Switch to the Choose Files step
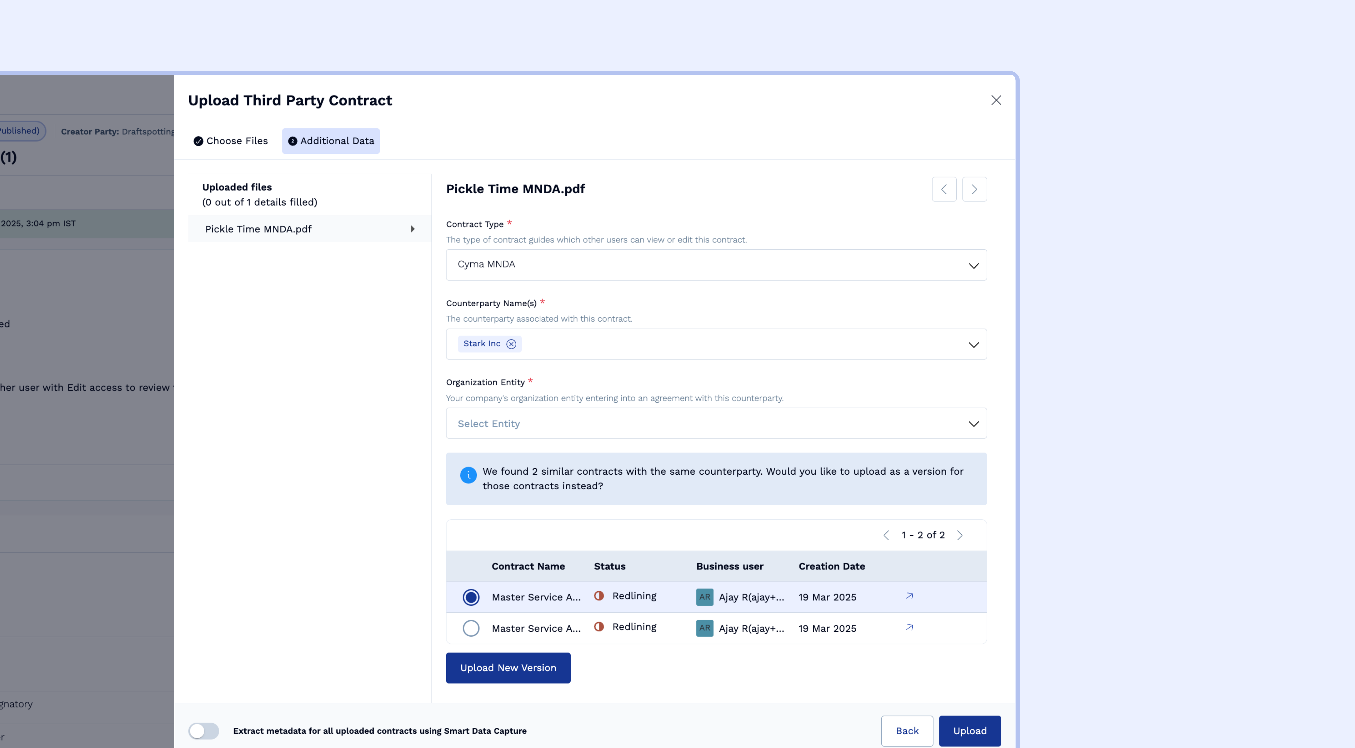The height and width of the screenshot is (748, 1355). pyautogui.click(x=231, y=141)
